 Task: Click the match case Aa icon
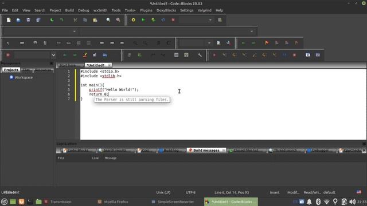pos(104,55)
